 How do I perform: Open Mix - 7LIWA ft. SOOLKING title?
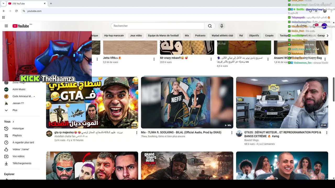click(181, 132)
